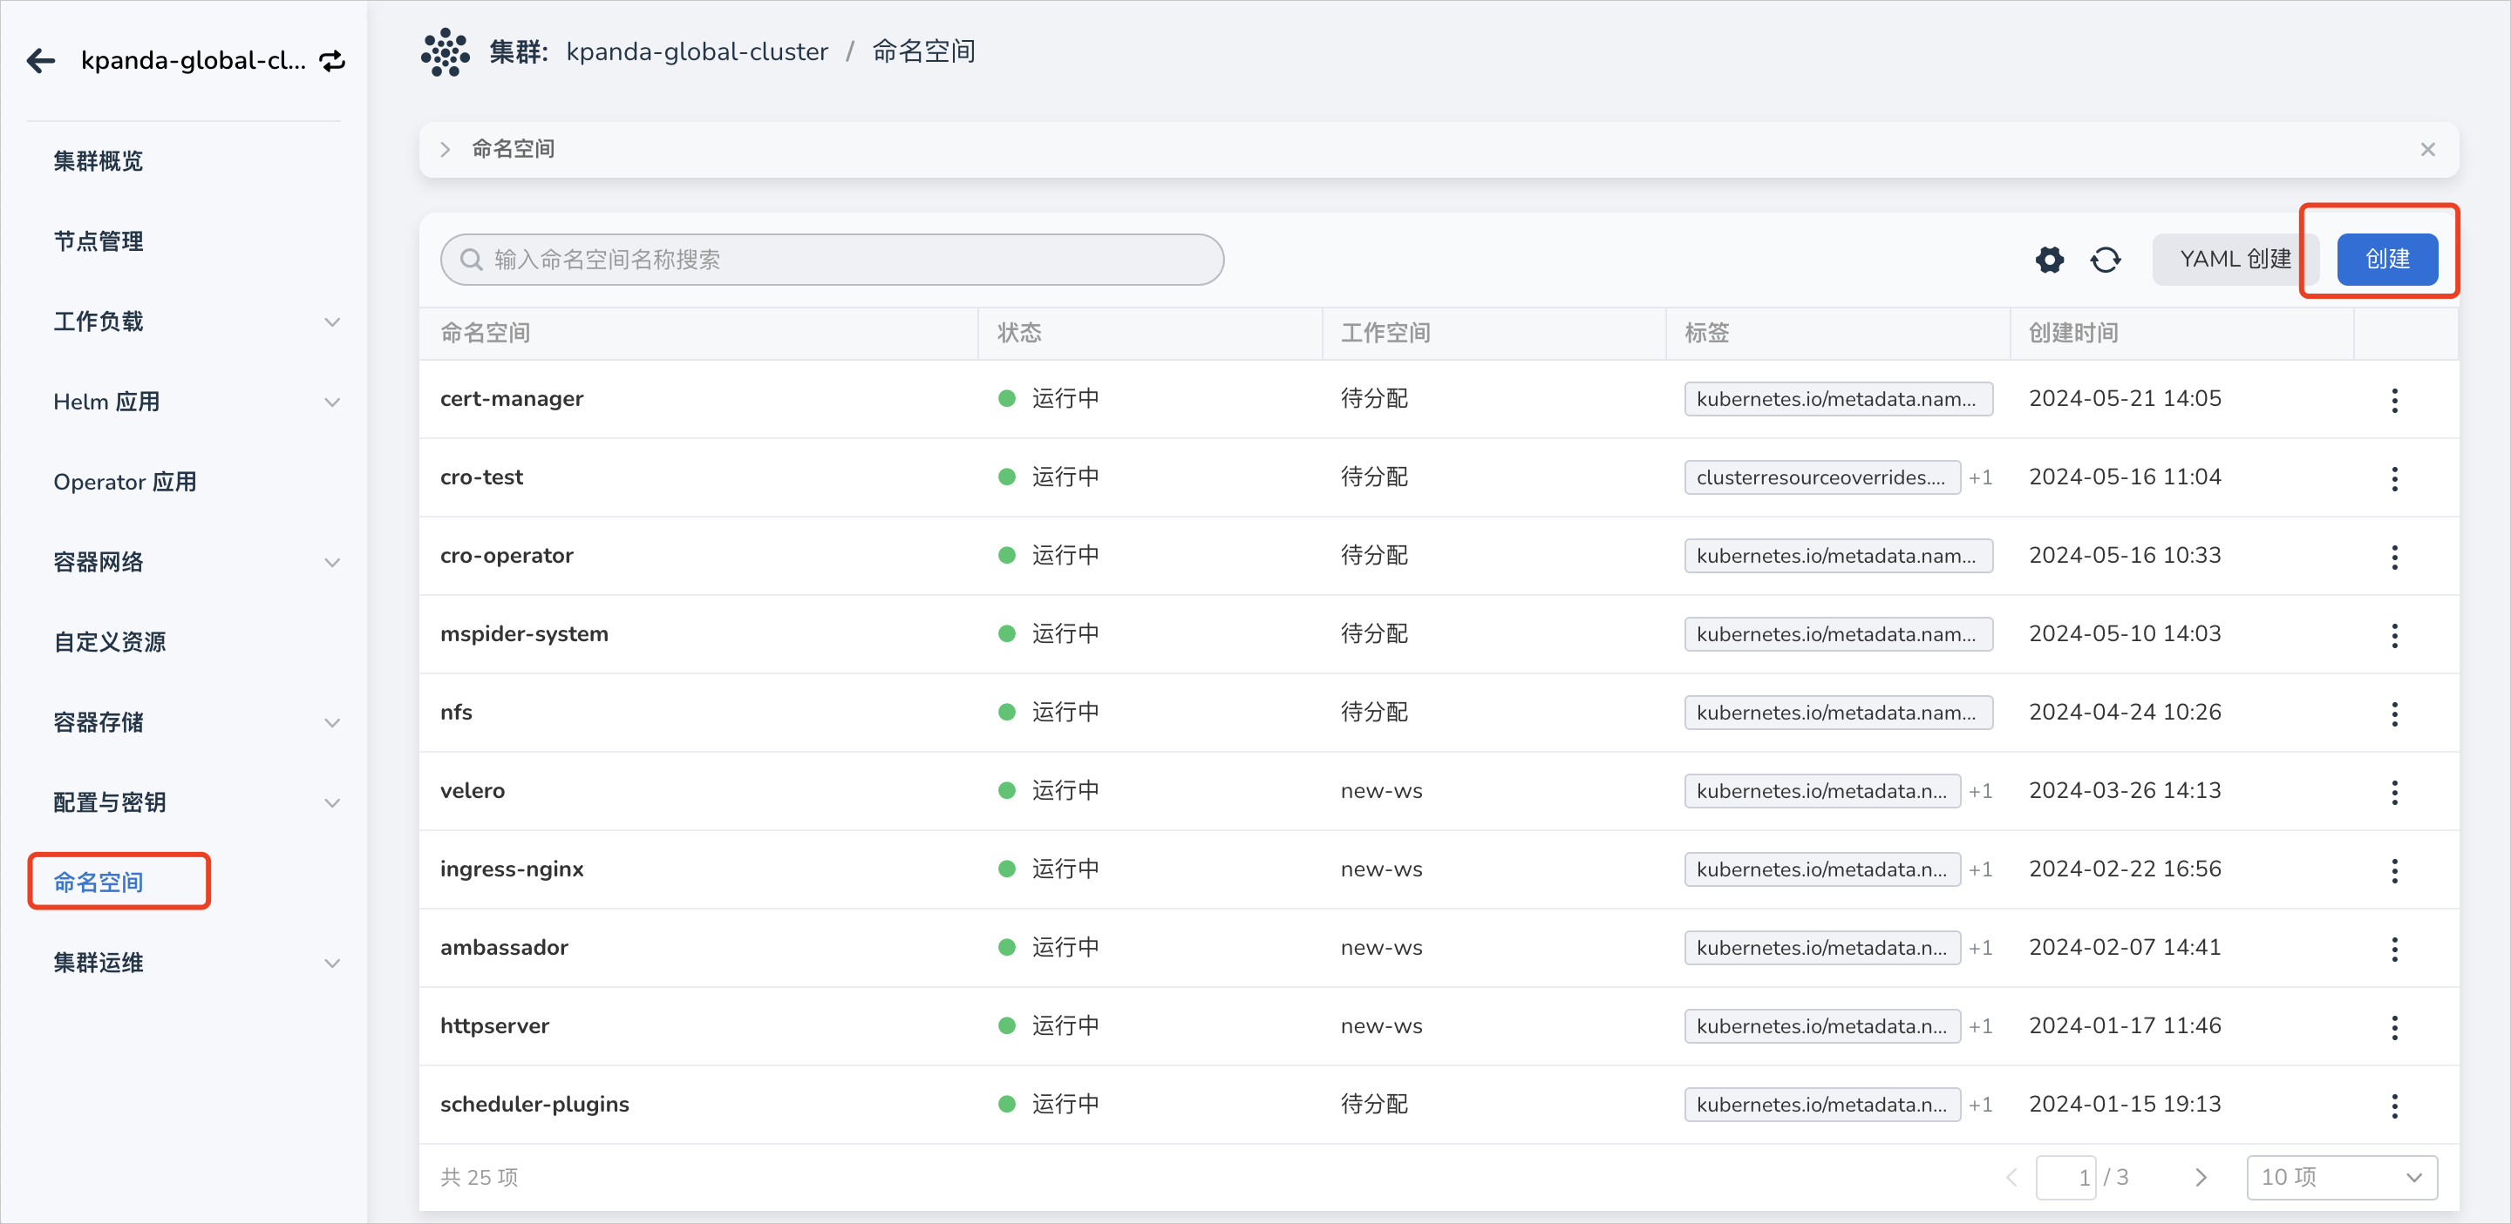Open kpanda-global-cluster breadcrumb link
The width and height of the screenshot is (2511, 1224).
tap(697, 51)
